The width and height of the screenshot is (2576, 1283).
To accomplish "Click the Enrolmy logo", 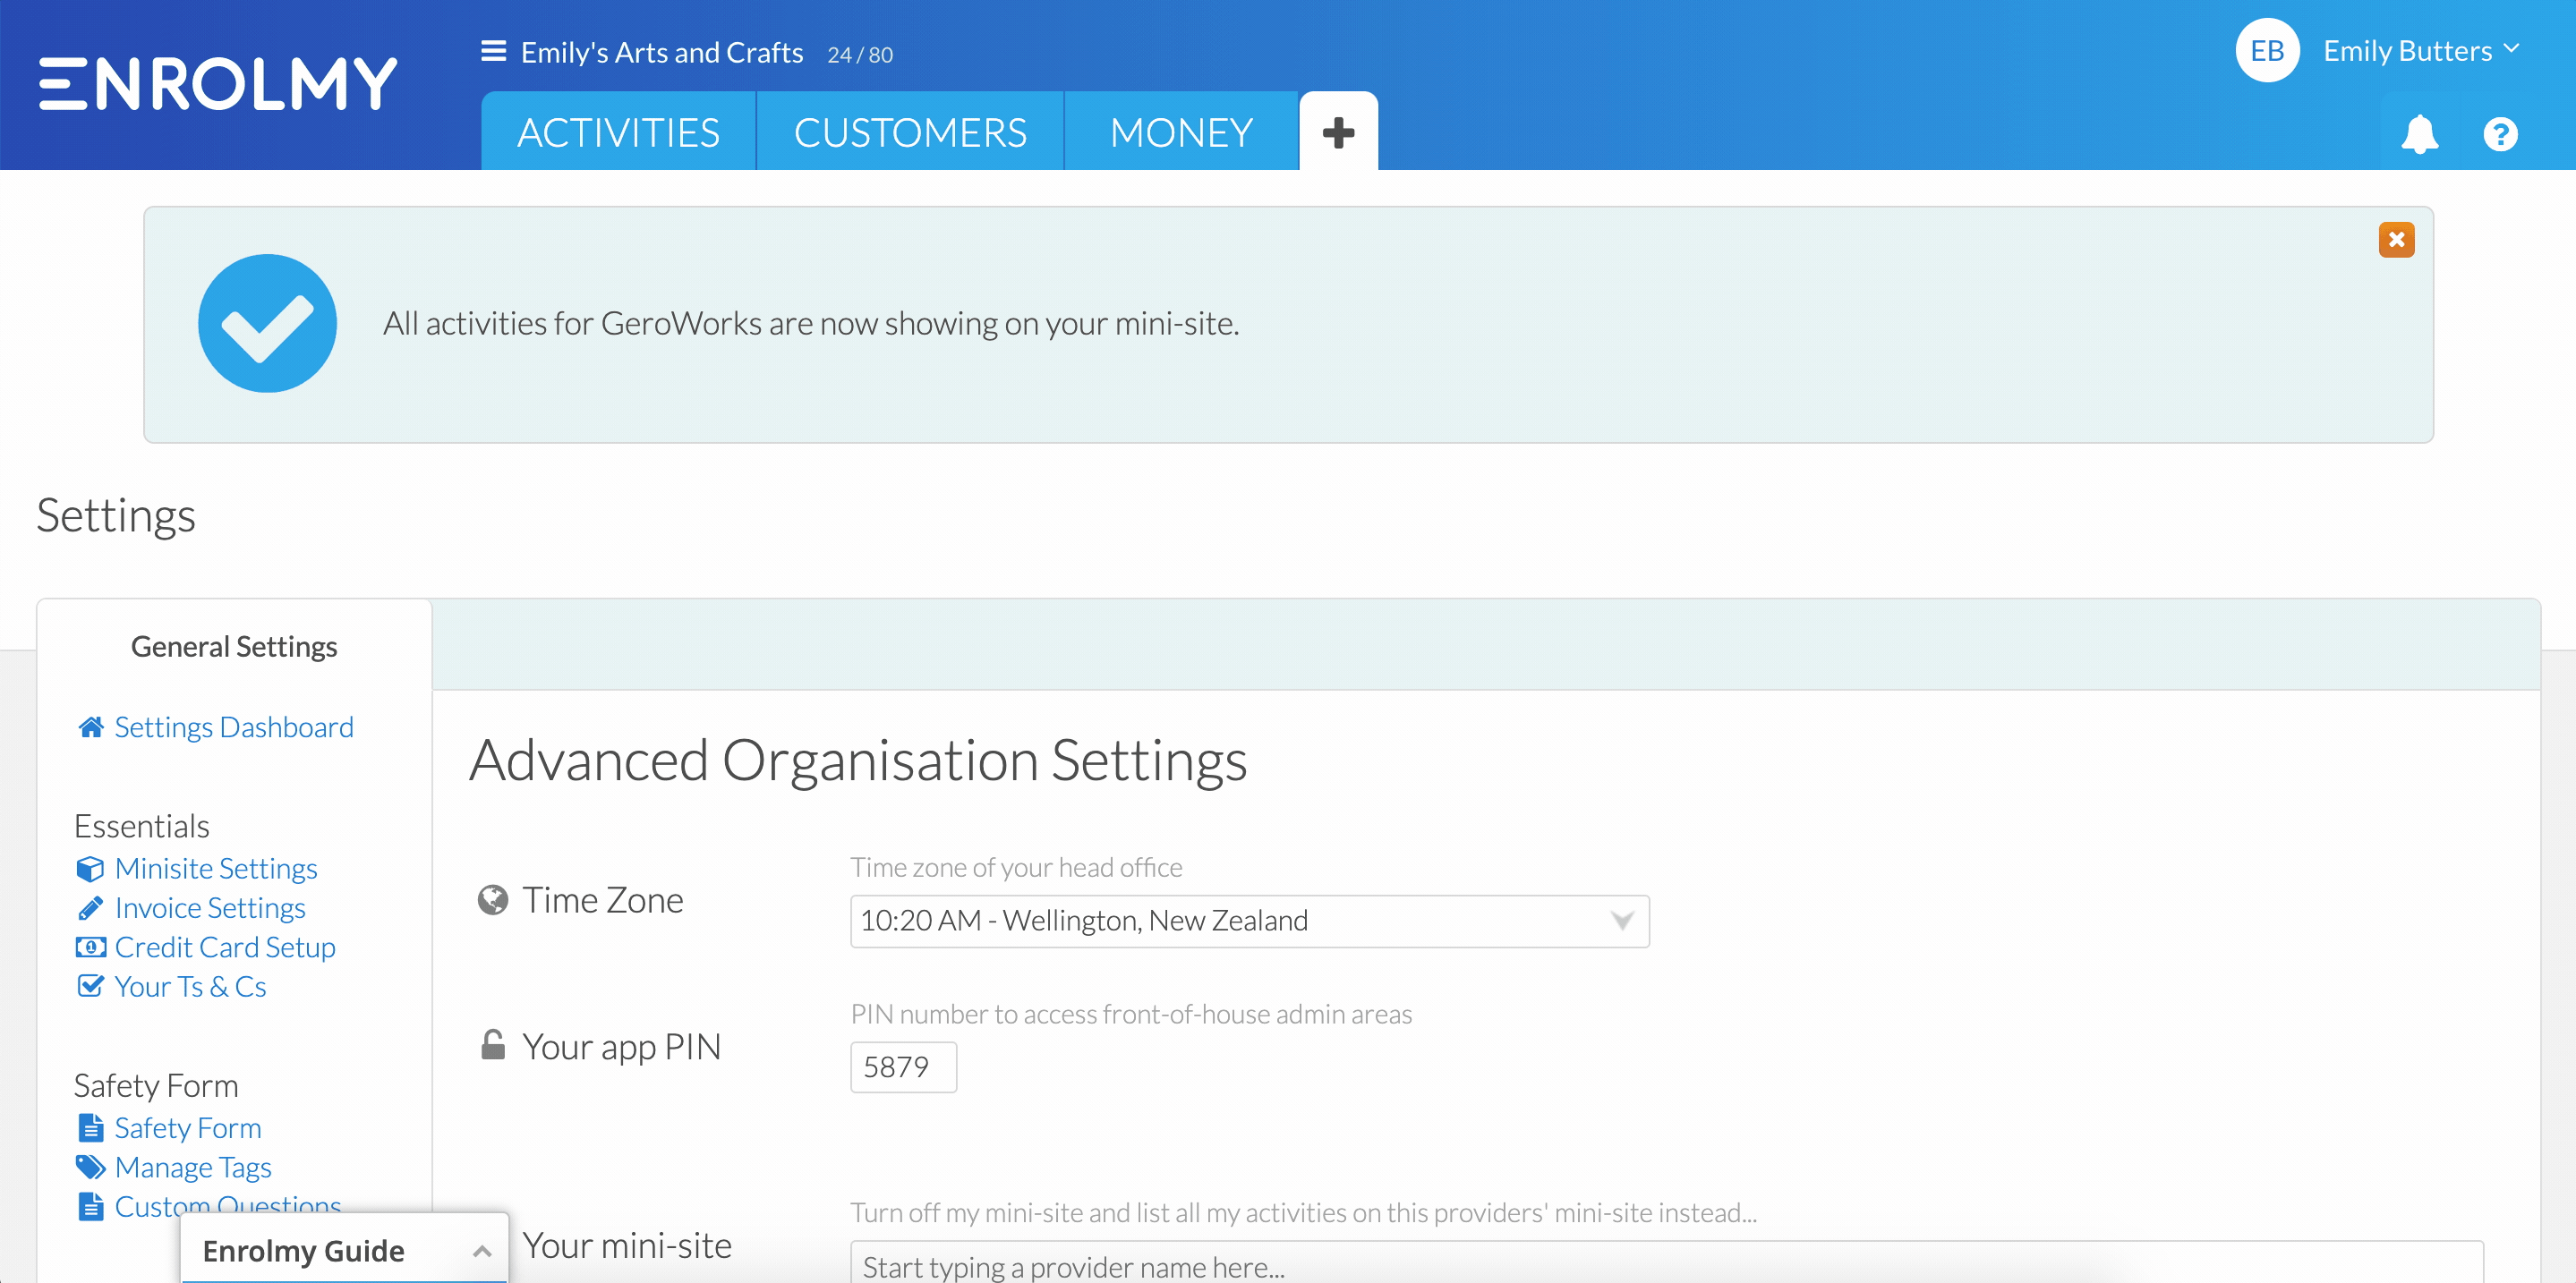I will tap(218, 84).
